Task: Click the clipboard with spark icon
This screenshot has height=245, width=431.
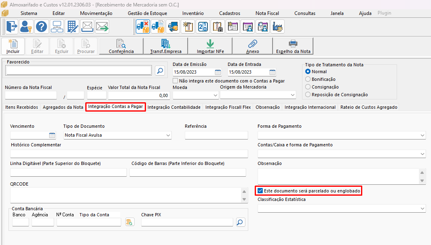Action: coord(188,27)
